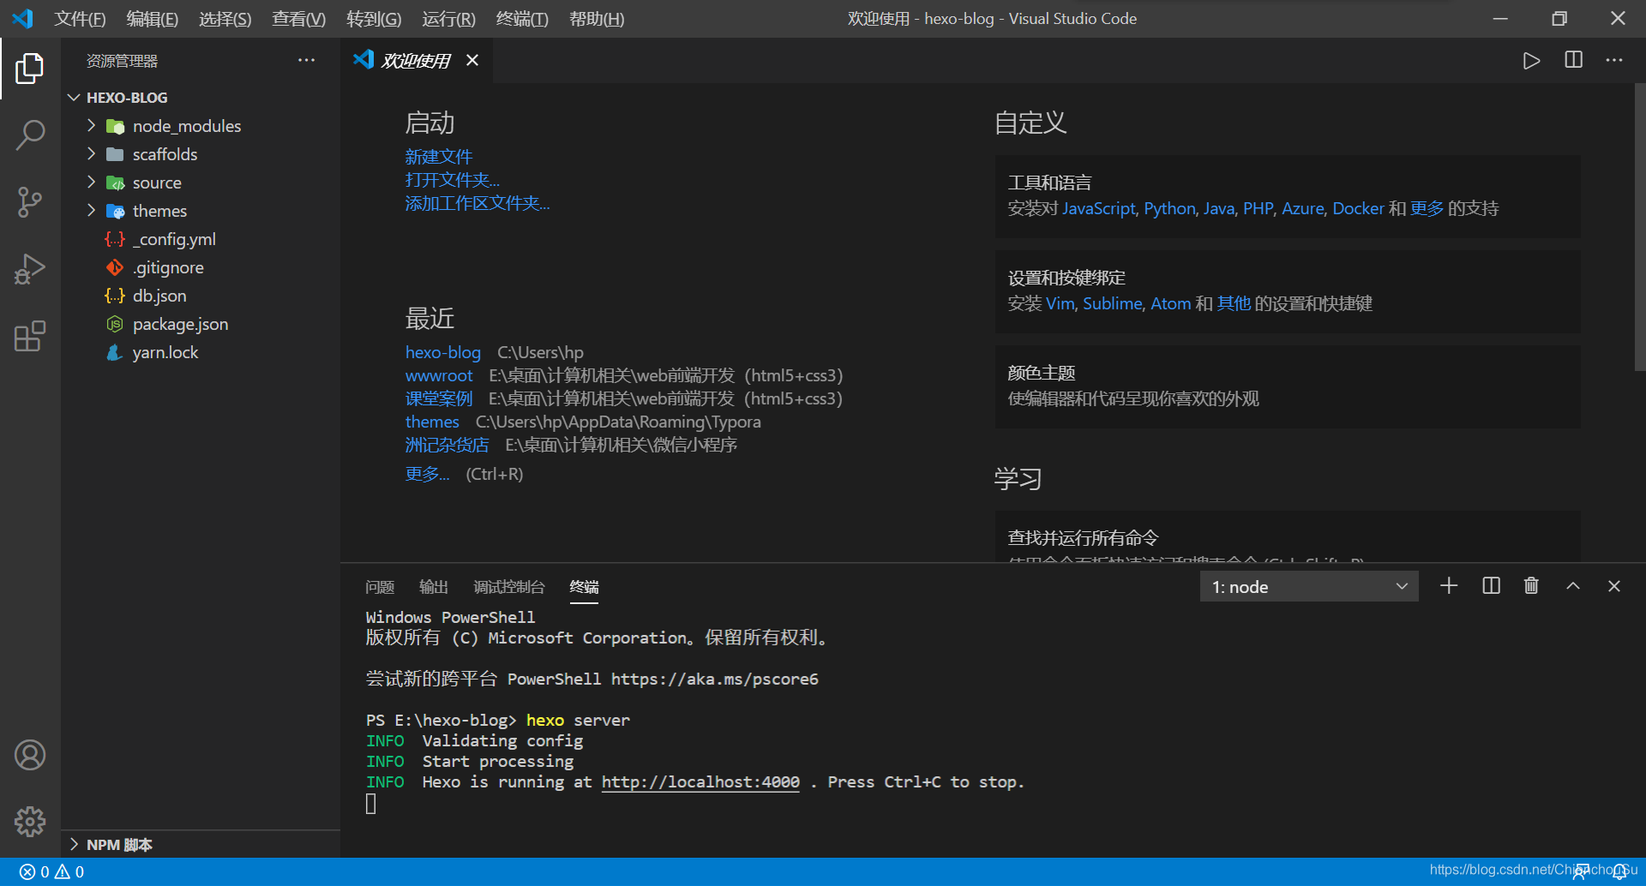Split the editor to the right

point(1573,60)
